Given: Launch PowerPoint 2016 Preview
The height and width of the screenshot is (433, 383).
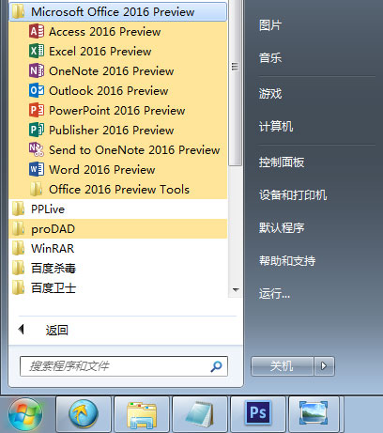Looking at the screenshot, I should 118,110.
